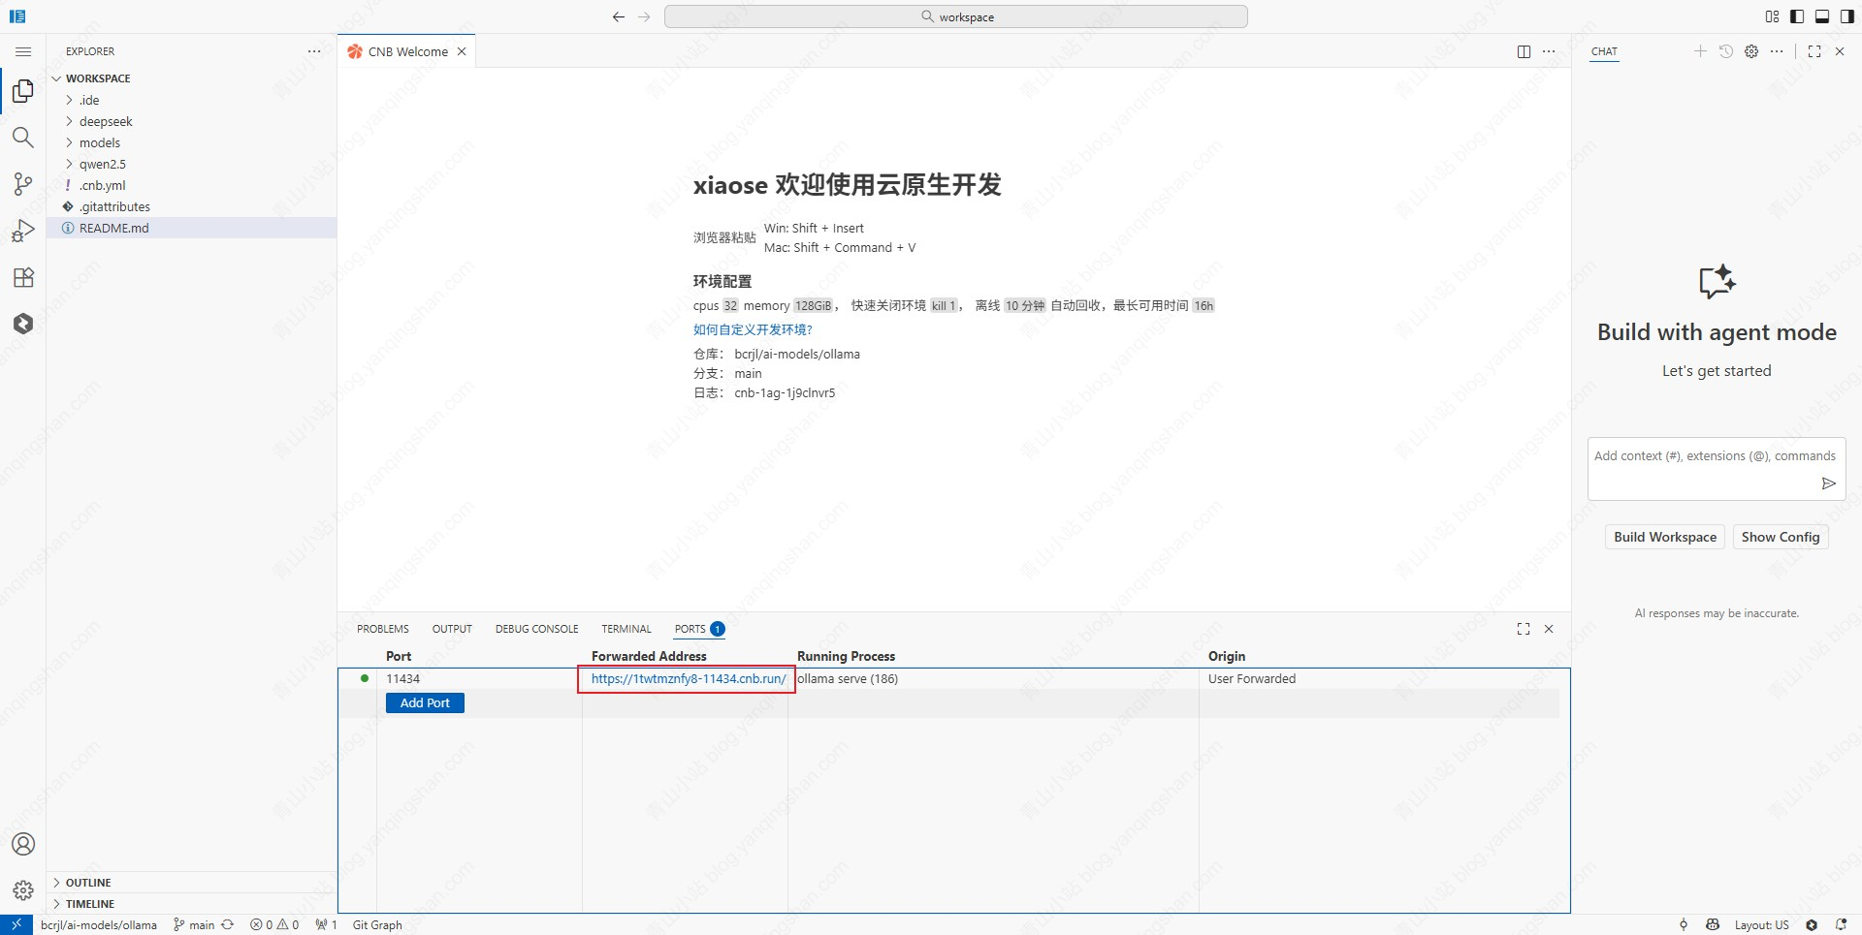Open the Search view in activity bar
This screenshot has width=1862, height=935.
click(23, 138)
